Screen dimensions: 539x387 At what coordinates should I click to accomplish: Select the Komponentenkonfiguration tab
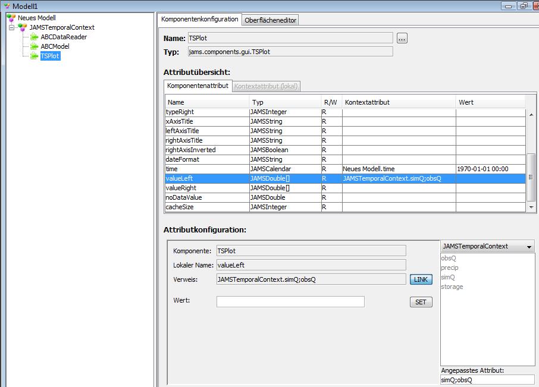(200, 19)
